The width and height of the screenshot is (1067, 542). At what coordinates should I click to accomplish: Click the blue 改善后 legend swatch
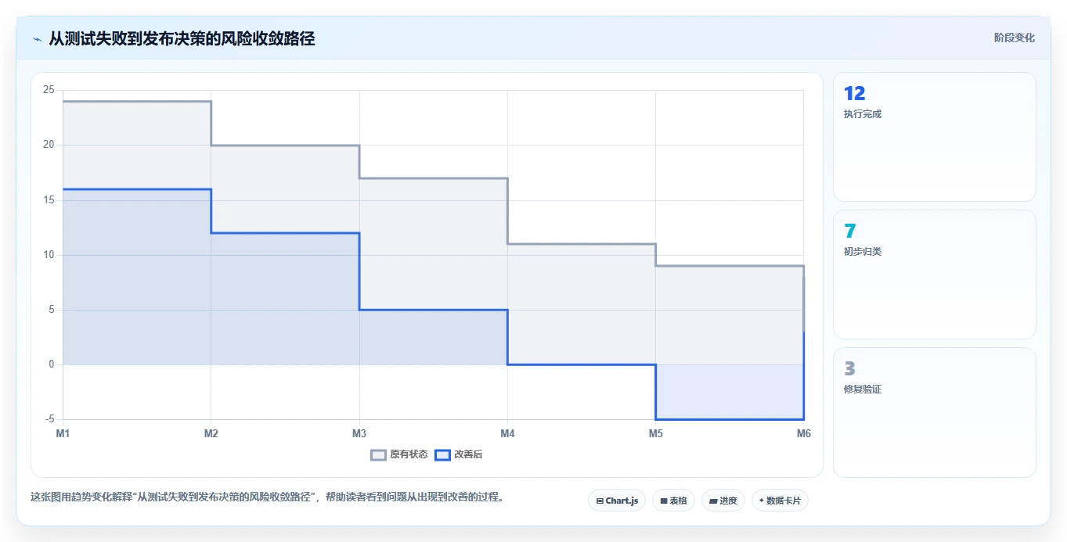click(x=443, y=454)
